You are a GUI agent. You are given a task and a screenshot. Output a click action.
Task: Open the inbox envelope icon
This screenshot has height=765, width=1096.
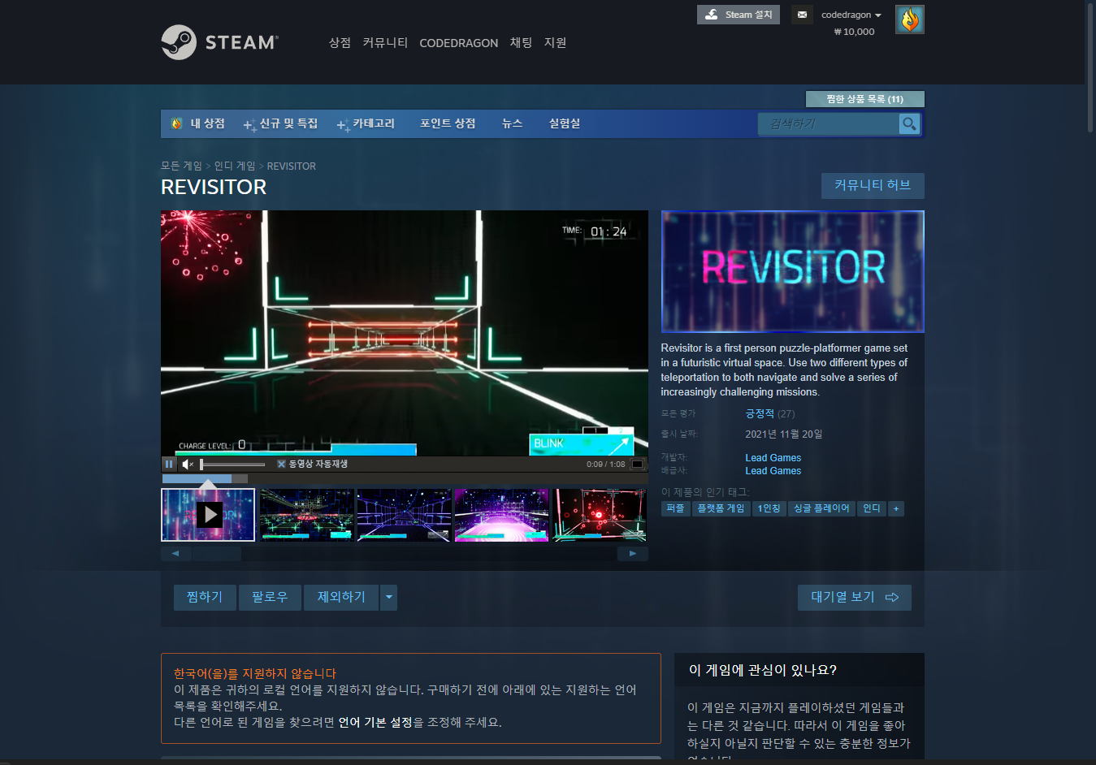802,15
